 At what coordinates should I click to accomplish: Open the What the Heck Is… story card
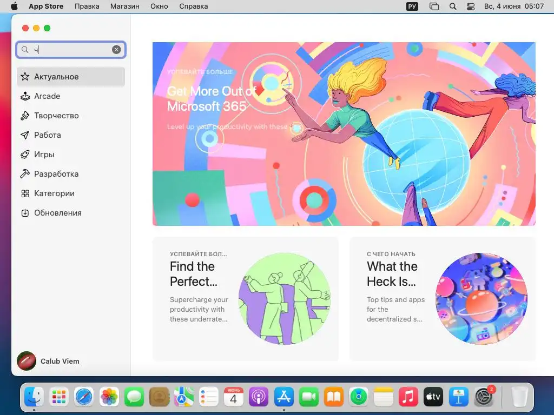click(443, 298)
